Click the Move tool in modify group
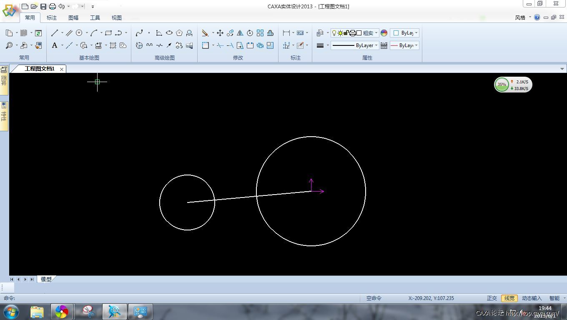The height and width of the screenshot is (320, 567). (220, 33)
